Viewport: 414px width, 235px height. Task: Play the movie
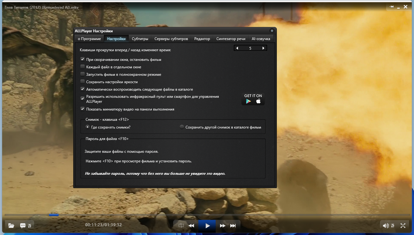(x=208, y=226)
